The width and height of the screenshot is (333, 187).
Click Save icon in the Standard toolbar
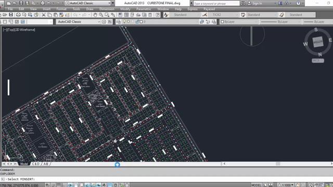(11, 15)
